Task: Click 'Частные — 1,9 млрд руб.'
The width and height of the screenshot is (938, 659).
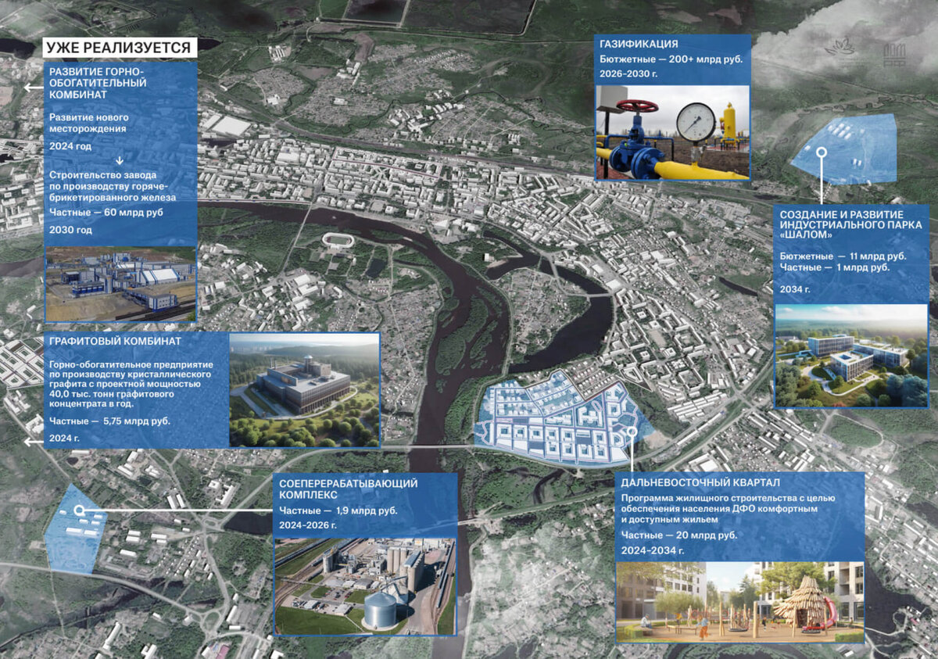Action: [338, 511]
